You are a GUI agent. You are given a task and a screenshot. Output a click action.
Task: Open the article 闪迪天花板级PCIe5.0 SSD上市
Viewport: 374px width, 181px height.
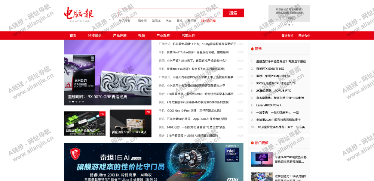(203, 77)
